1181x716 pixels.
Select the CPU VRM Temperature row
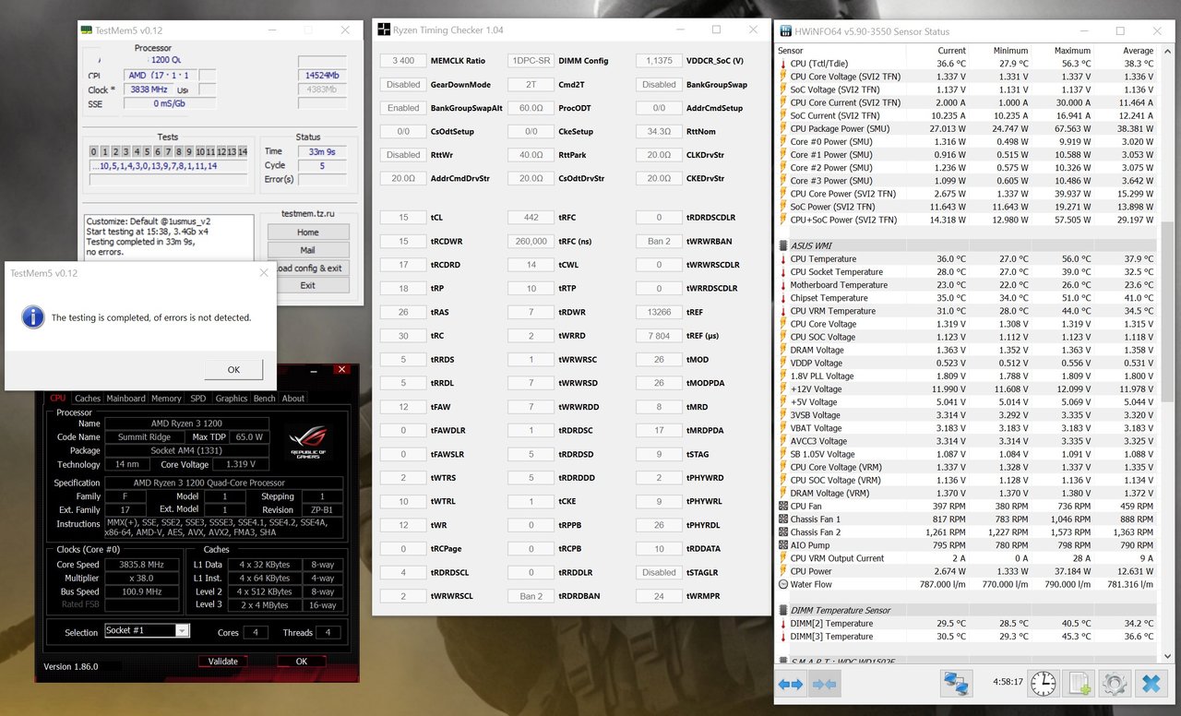pyautogui.click(x=967, y=311)
